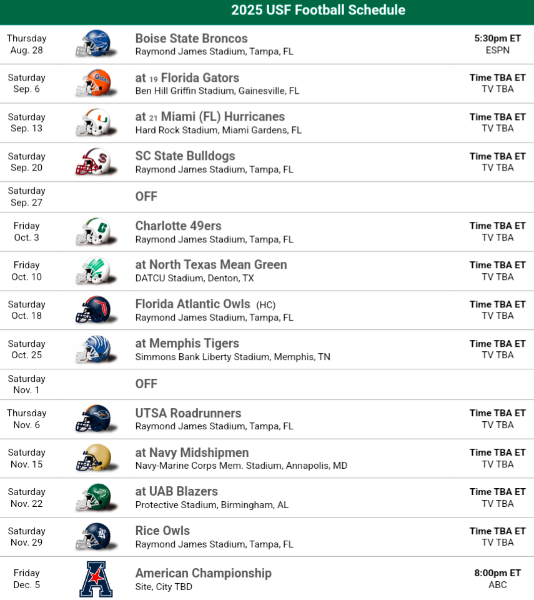
Task: Select the at Navy Midshipmen game title
Action: pos(192,452)
